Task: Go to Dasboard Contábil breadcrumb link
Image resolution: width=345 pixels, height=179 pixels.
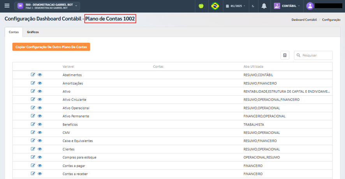Action: (304, 19)
